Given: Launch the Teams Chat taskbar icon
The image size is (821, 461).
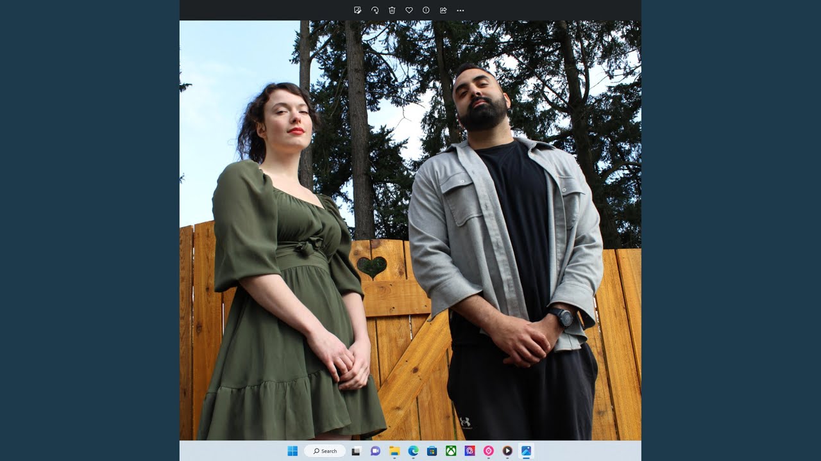Looking at the screenshot, I should pos(375,451).
